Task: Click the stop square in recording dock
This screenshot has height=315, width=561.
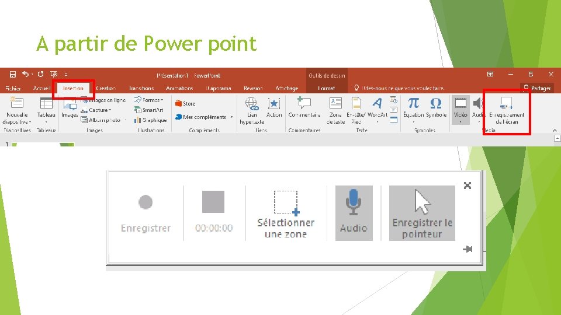Action: click(213, 202)
